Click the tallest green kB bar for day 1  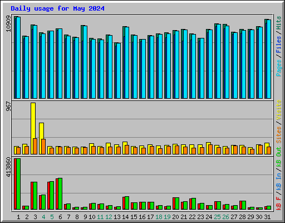point(18,184)
